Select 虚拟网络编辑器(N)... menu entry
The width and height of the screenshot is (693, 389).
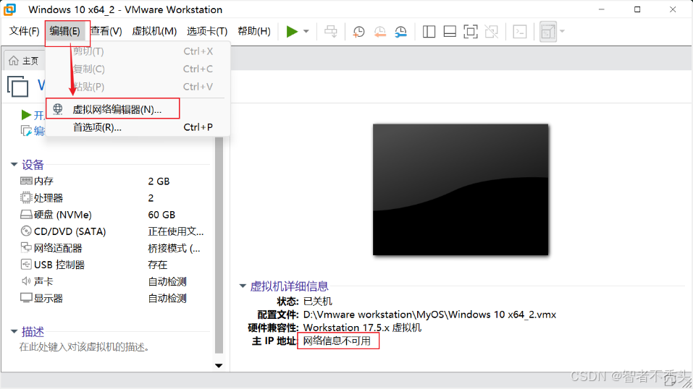point(138,109)
